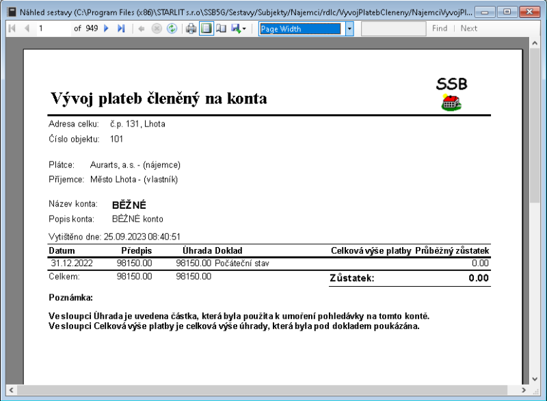Click the current page number field

53,29
